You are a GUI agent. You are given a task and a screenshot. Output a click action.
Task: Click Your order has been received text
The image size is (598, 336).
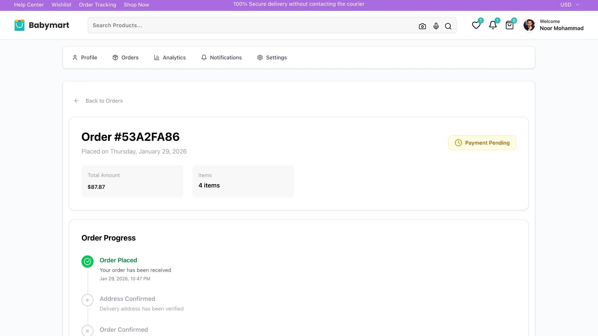pyautogui.click(x=135, y=270)
